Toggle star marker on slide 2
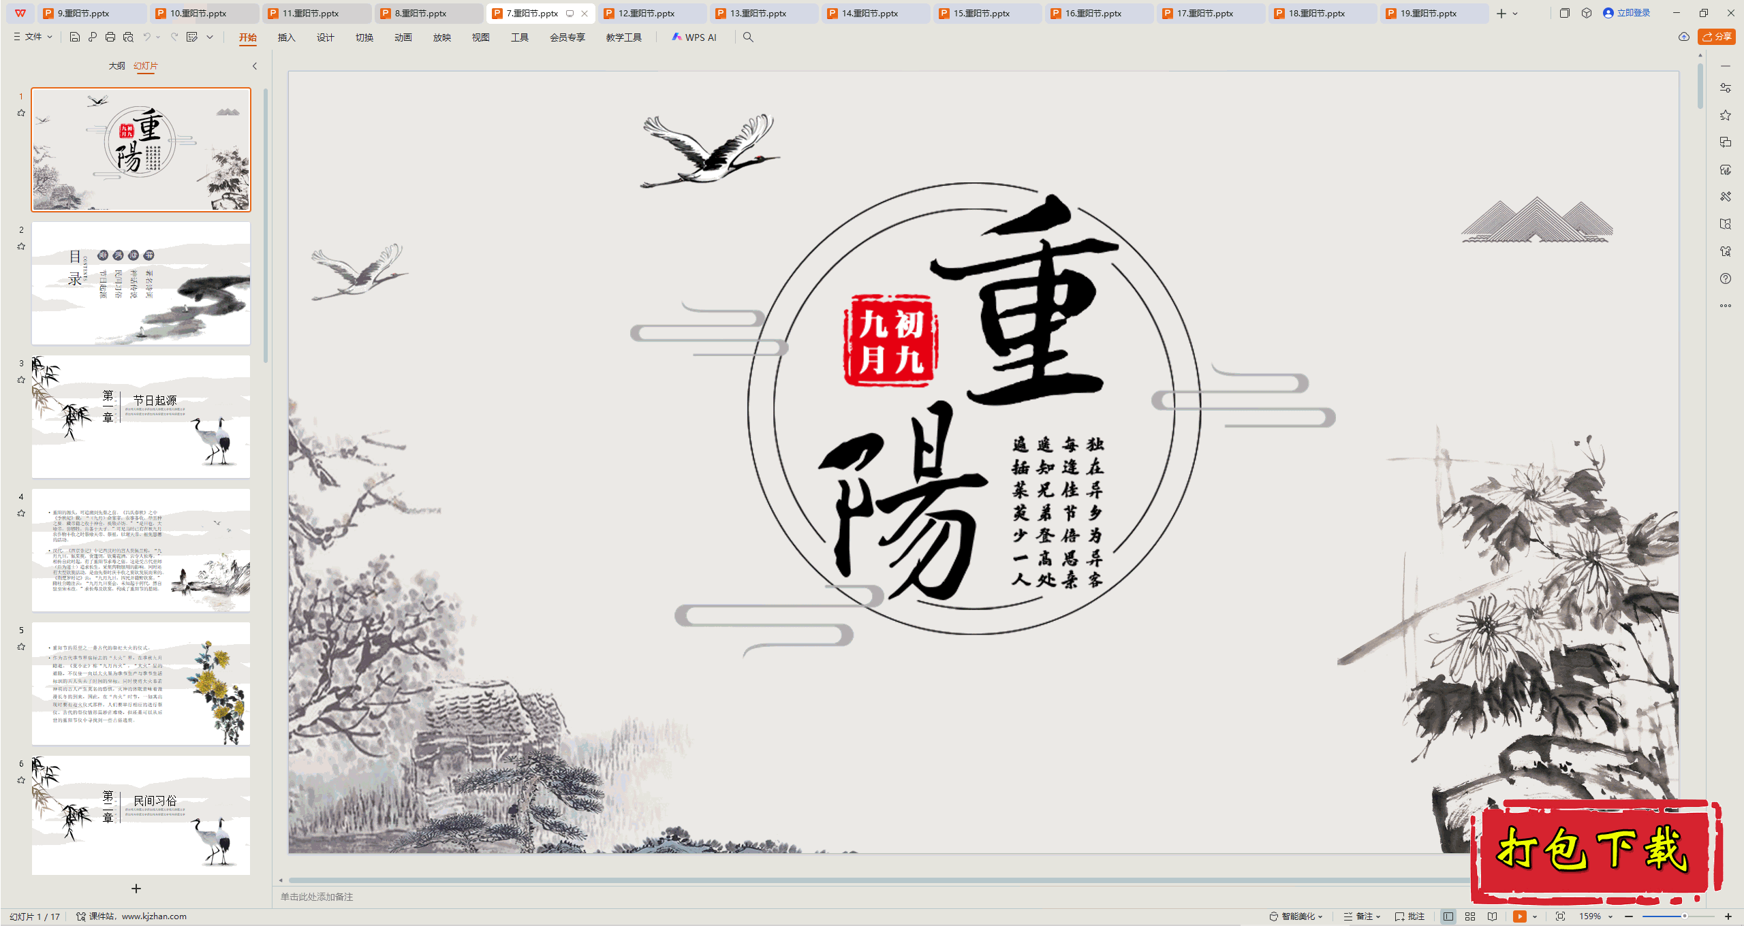 tap(21, 246)
